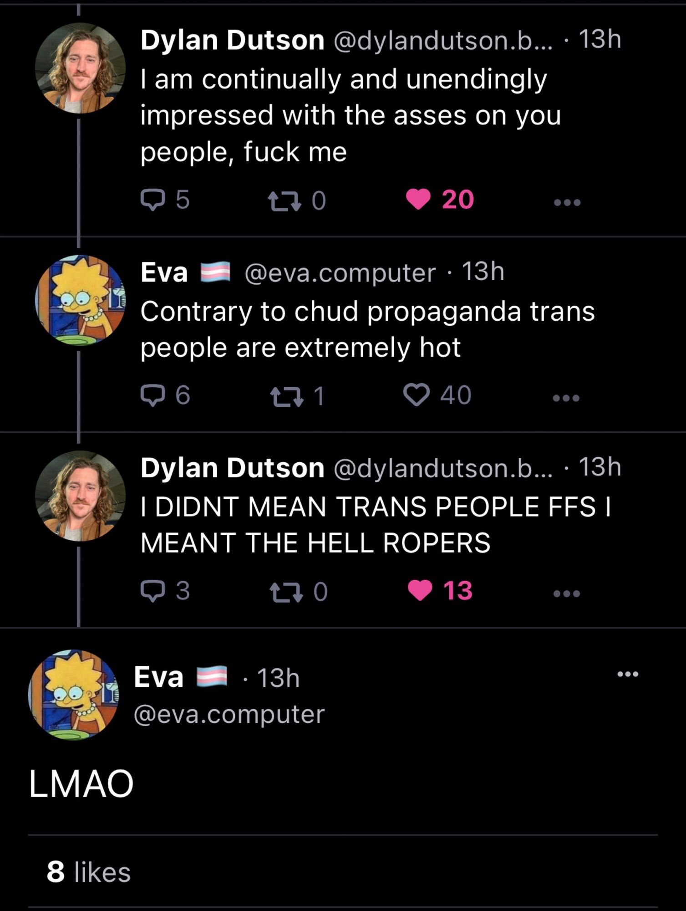Open the LMAO post text
The width and height of the screenshot is (686, 911).
(81, 784)
